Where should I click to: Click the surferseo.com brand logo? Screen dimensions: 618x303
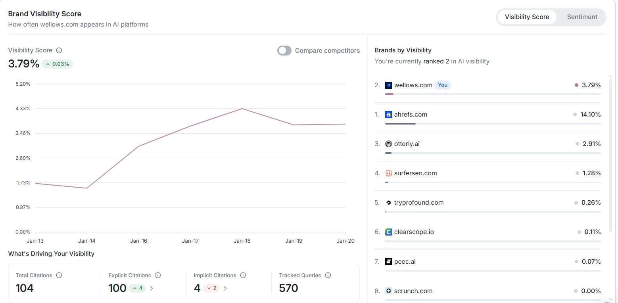[x=388, y=173]
